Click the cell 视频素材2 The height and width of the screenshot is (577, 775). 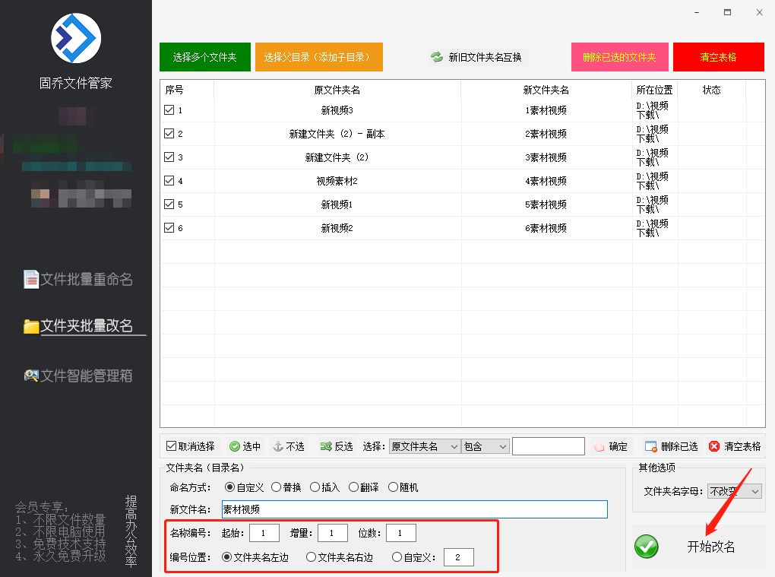coord(337,181)
